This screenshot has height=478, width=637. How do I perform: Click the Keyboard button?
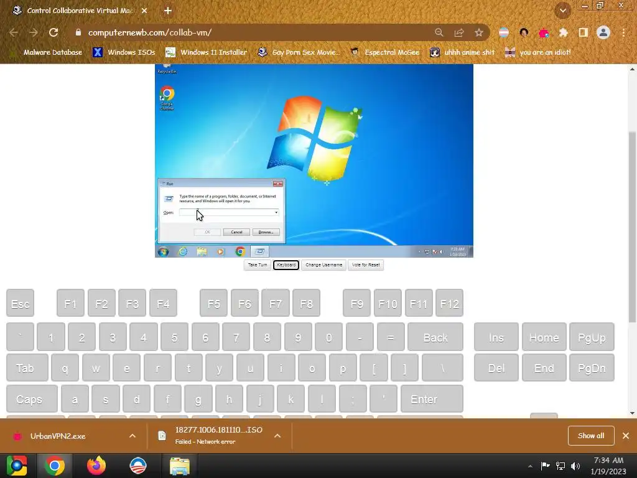(x=286, y=265)
